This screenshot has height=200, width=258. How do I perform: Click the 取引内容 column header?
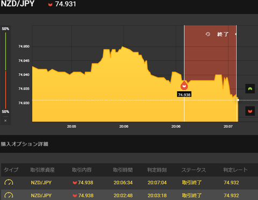82,170
